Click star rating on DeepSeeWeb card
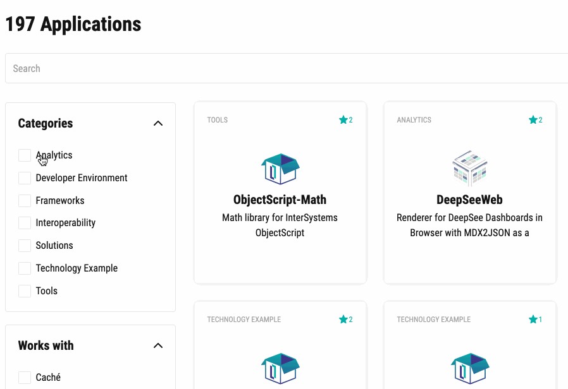This screenshot has width=568, height=389. pos(536,120)
